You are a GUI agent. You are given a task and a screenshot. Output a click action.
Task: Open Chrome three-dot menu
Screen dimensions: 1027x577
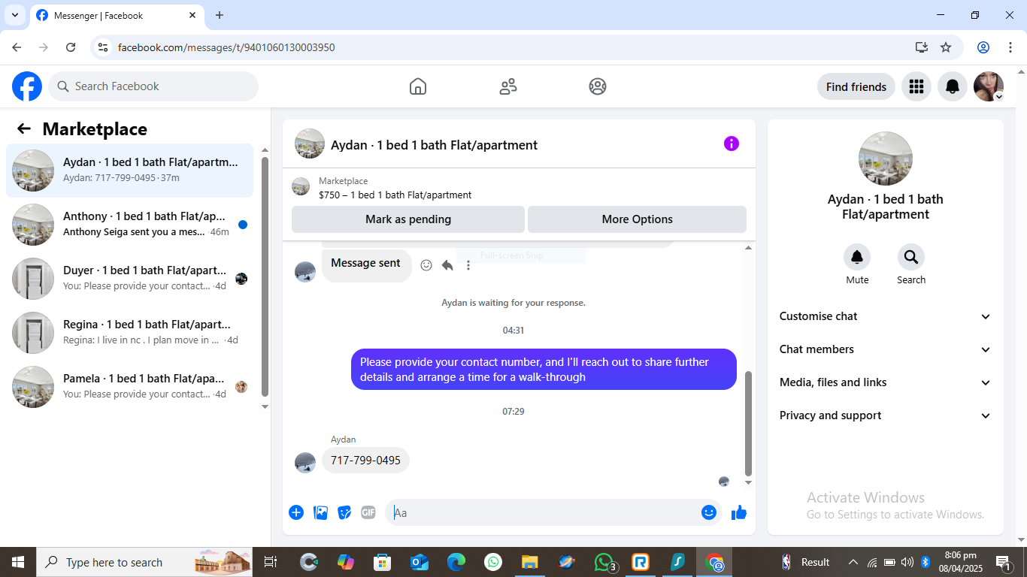pyautogui.click(x=1010, y=47)
